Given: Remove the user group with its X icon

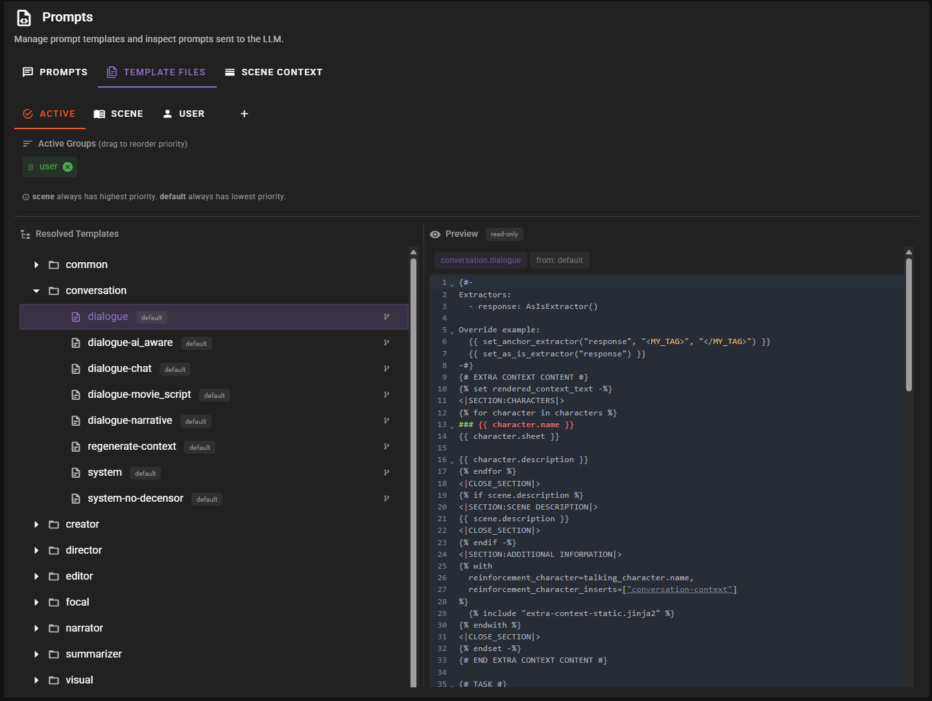Looking at the screenshot, I should pyautogui.click(x=68, y=167).
